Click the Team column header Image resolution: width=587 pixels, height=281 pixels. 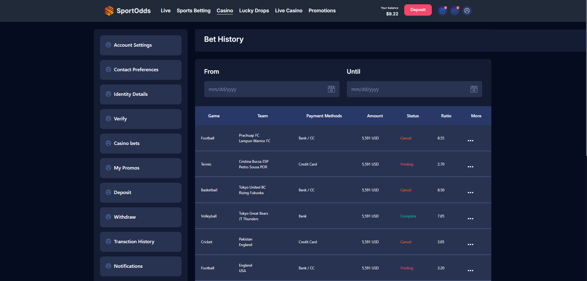click(263, 116)
